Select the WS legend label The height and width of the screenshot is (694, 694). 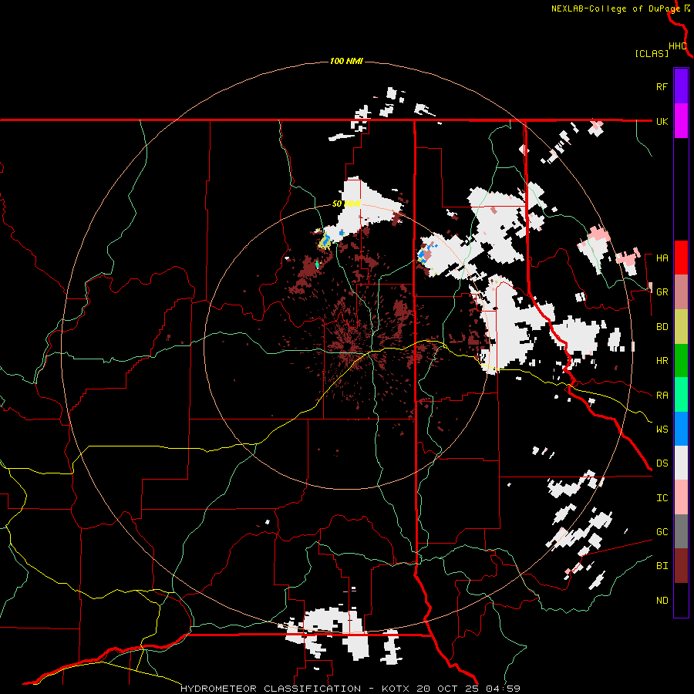click(x=662, y=429)
